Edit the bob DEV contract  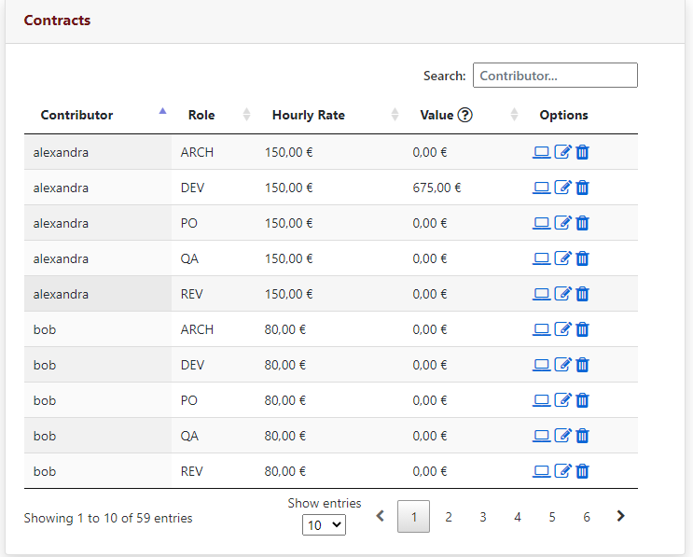tap(563, 364)
